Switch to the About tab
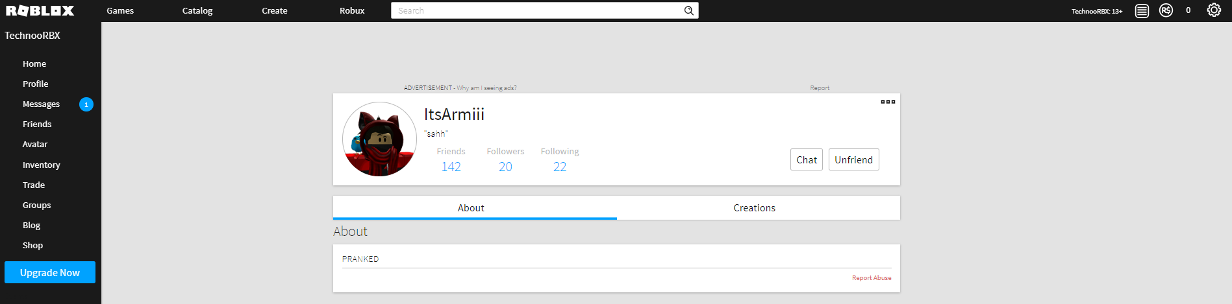Image resolution: width=1232 pixels, height=304 pixels. coord(475,207)
